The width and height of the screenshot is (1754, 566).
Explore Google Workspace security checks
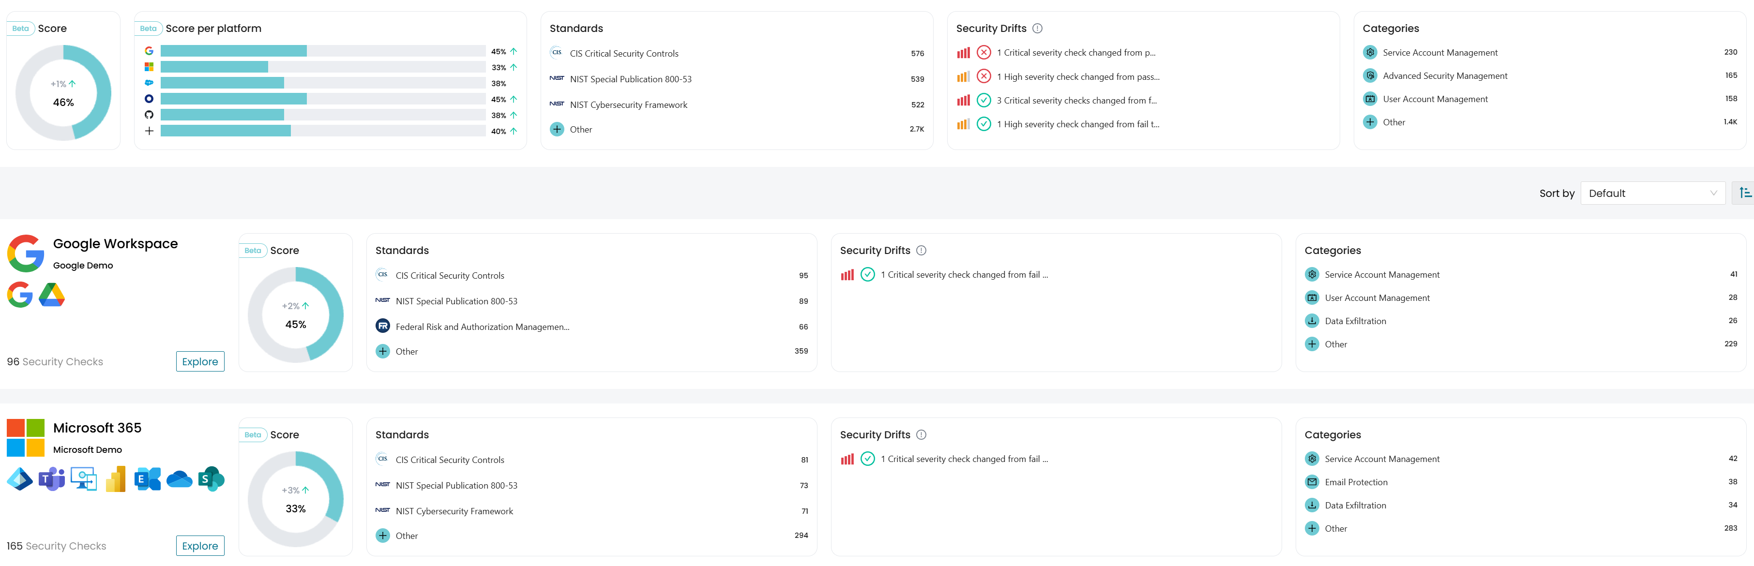[199, 362]
